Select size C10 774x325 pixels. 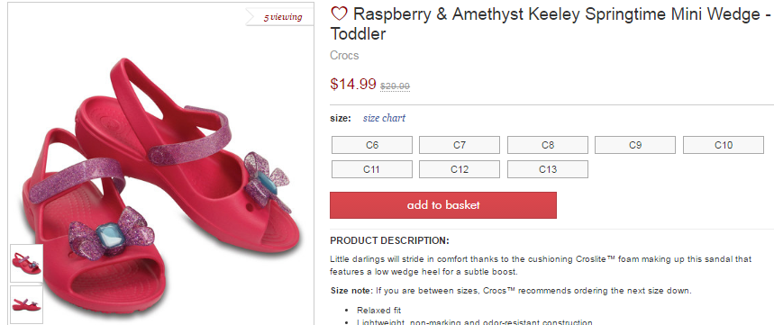pos(724,145)
